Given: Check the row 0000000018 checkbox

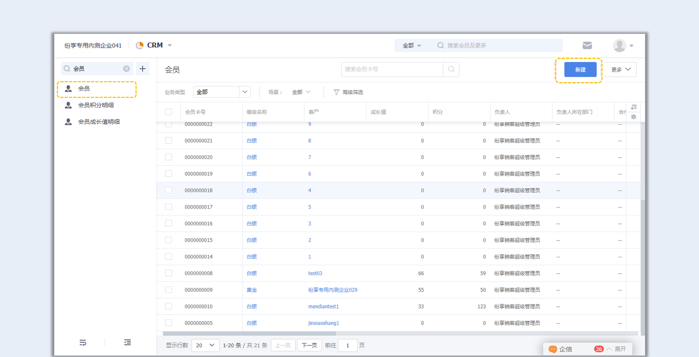Looking at the screenshot, I should pyautogui.click(x=168, y=190).
